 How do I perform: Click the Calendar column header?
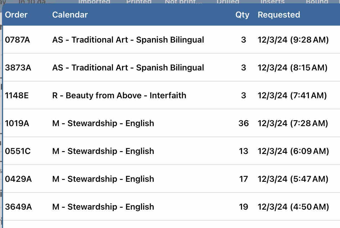[70, 15]
